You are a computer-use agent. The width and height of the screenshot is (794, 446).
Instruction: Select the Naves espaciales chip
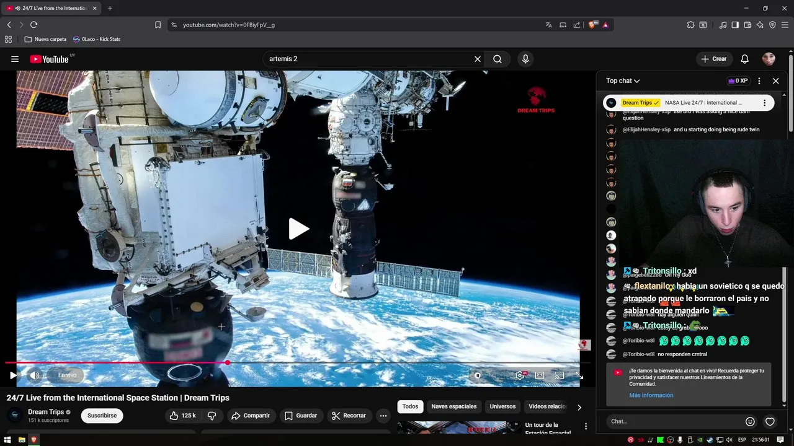coord(454,406)
